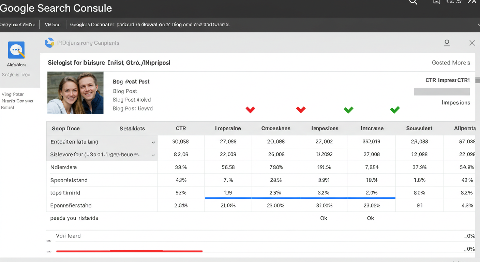Click the red down arrow above Cmcesians column
The image size is (480, 262).
tap(301, 110)
